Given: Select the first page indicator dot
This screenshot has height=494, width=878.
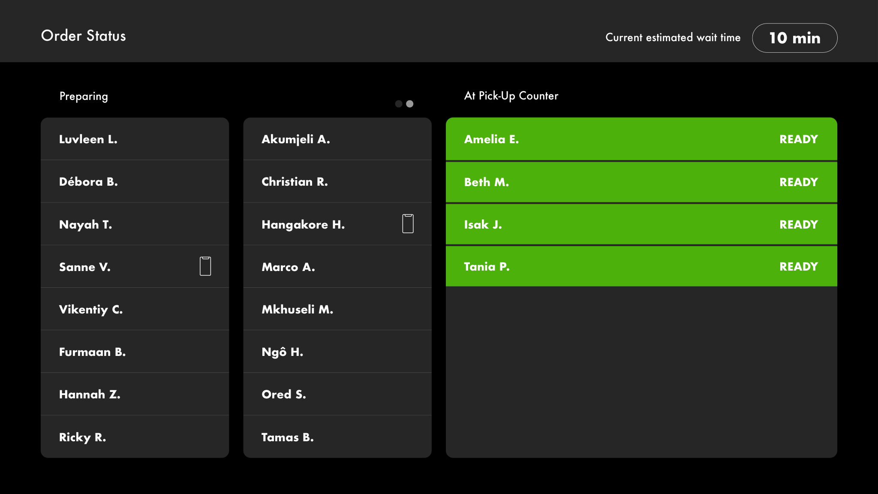Looking at the screenshot, I should [399, 104].
